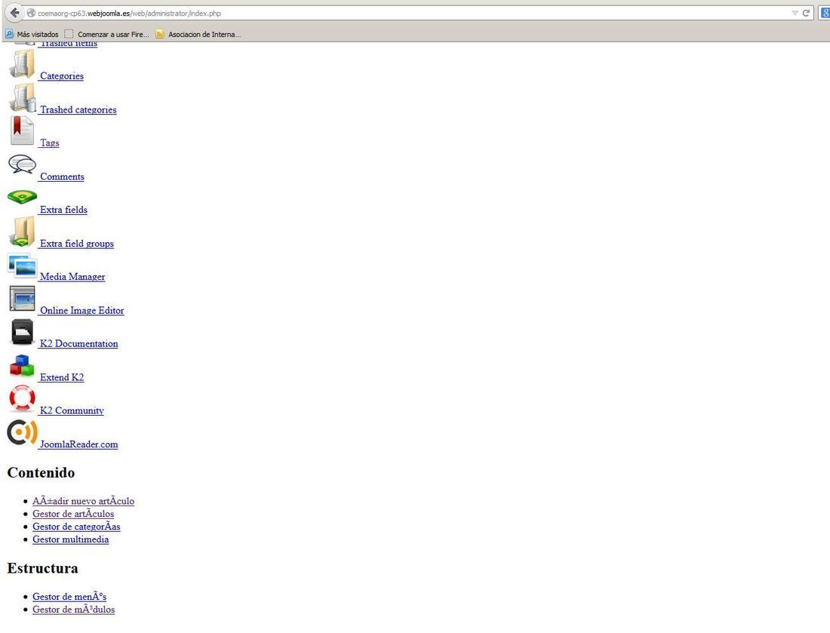The height and width of the screenshot is (633, 830).
Task: Click the JoomlaReader.com feed icon
Action: point(22,433)
